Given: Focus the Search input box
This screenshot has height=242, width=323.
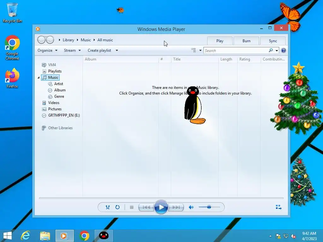Looking at the screenshot, I should click(236, 51).
